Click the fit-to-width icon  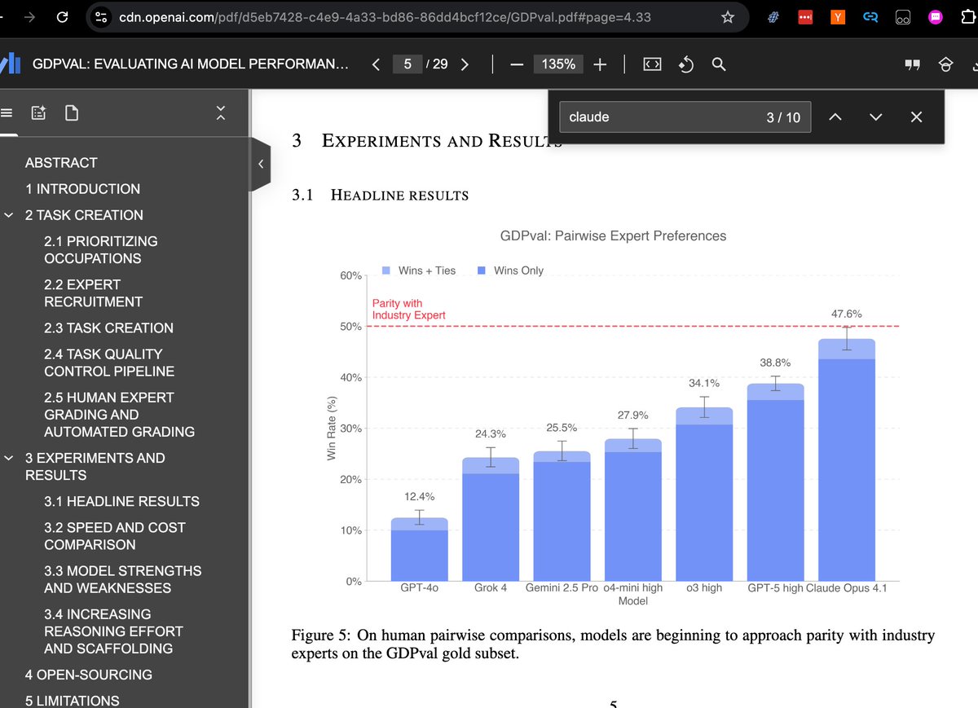coord(652,64)
